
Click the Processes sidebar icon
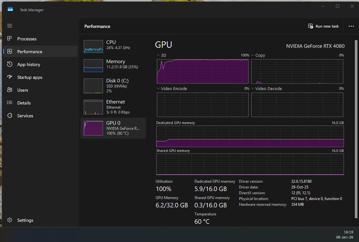(x=10, y=39)
